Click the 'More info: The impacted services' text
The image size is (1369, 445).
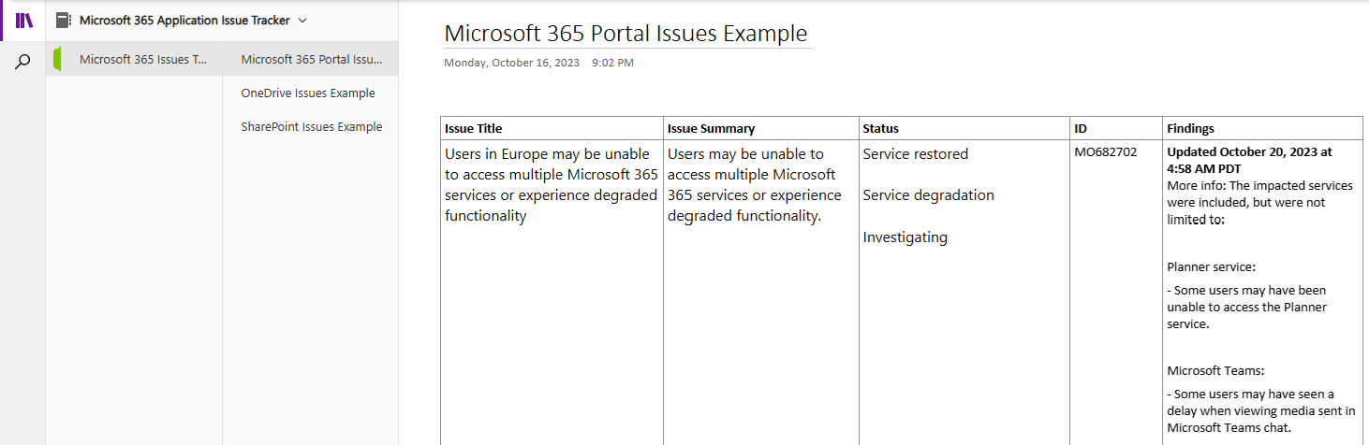coord(1259,203)
